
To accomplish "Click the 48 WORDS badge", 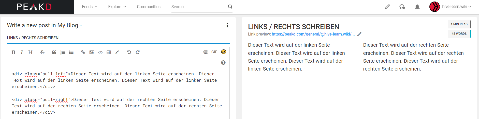I will pyautogui.click(x=459, y=34).
